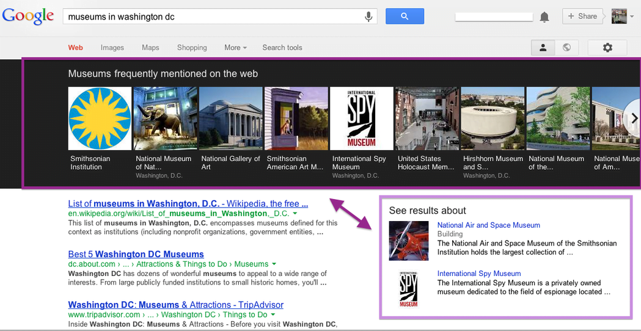Expand the More search menu

235,48
